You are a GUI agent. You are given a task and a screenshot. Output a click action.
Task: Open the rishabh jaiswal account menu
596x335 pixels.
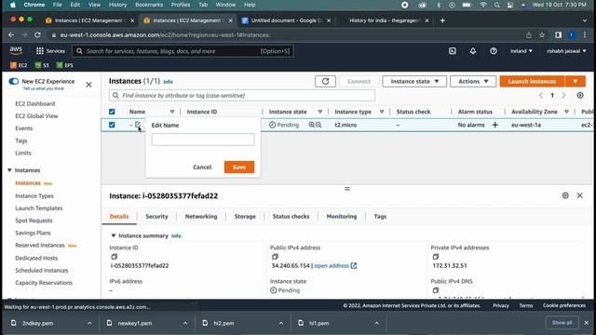coord(566,51)
